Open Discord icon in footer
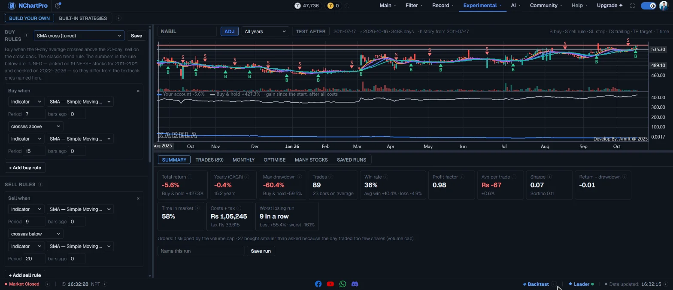This screenshot has height=290, width=673. (x=355, y=284)
